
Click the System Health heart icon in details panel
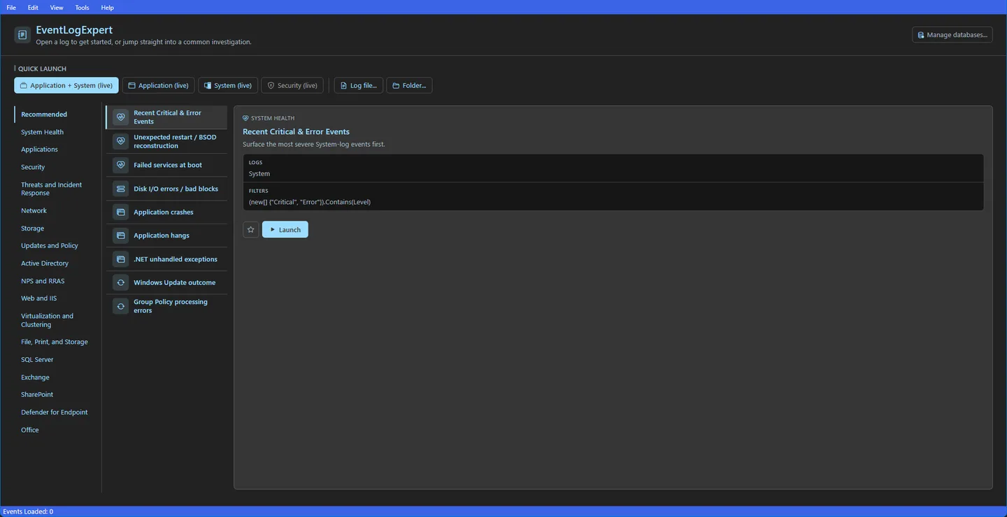[245, 118]
